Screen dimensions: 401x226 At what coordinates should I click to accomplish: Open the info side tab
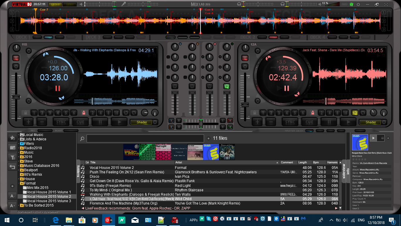(348, 171)
